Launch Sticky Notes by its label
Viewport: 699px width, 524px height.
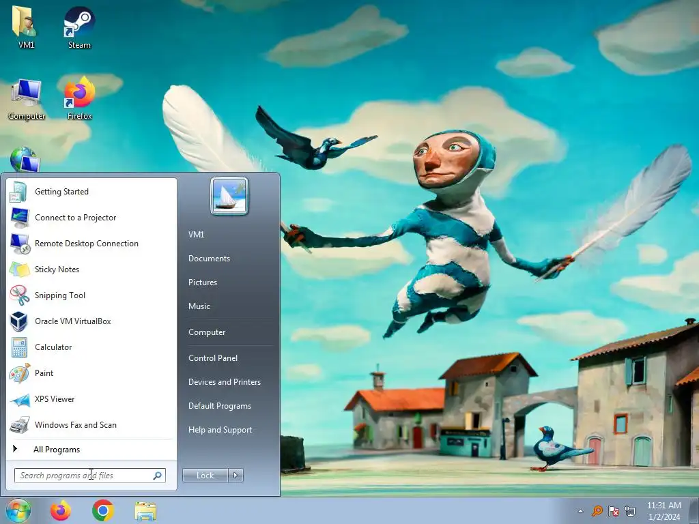(57, 269)
